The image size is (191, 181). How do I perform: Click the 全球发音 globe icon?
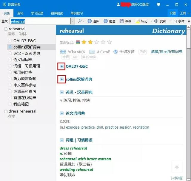coord(115,52)
